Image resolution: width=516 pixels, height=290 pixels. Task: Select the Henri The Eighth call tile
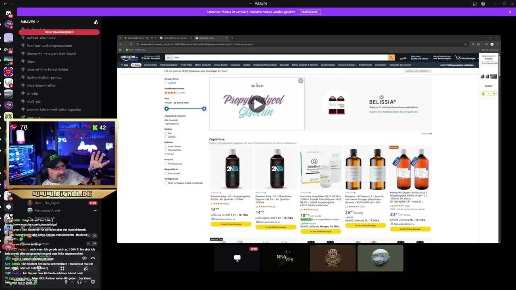333,258
